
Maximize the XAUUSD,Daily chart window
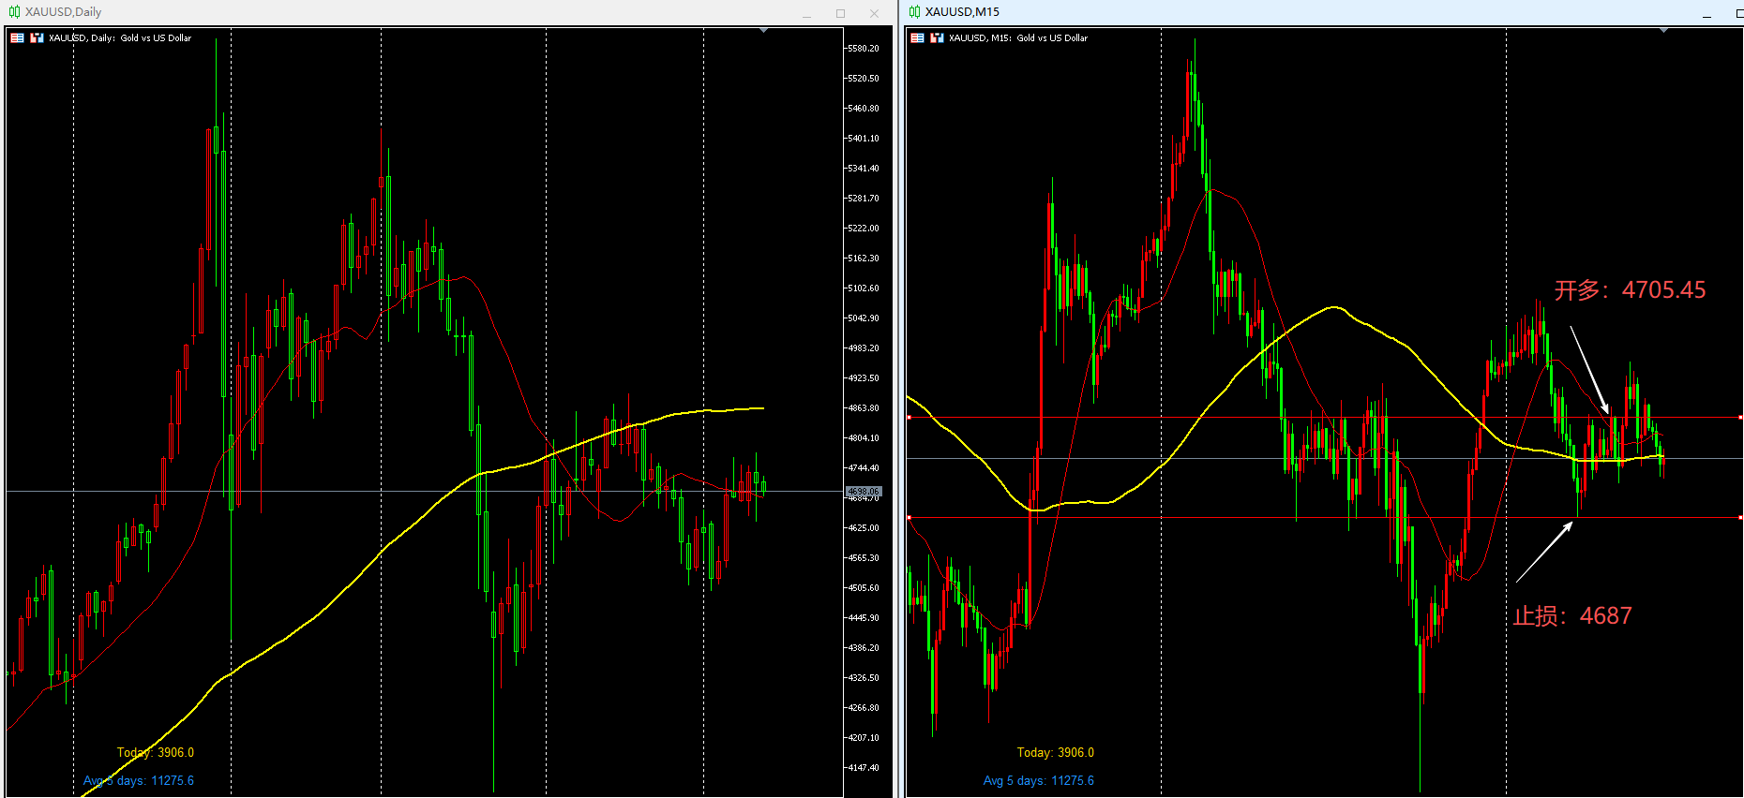click(840, 13)
